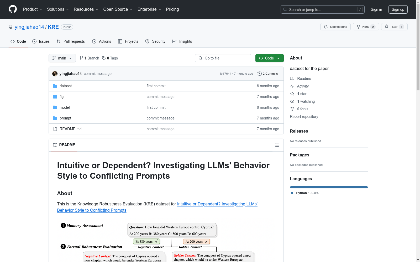Open Activity pulse link in sidebar
This screenshot has height=262, width=420.
pyautogui.click(x=299, y=86)
